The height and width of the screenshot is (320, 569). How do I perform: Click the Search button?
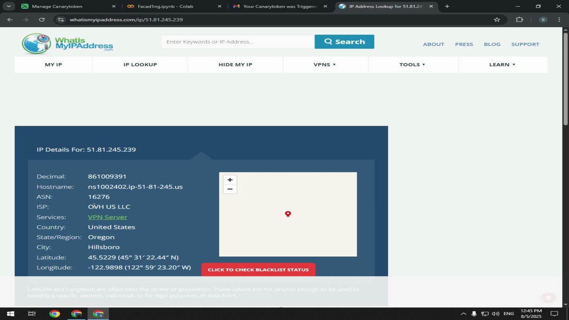click(x=345, y=42)
